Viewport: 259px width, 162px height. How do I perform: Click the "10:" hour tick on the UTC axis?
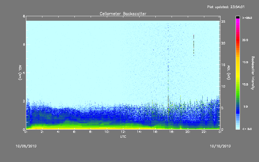[107, 132]
